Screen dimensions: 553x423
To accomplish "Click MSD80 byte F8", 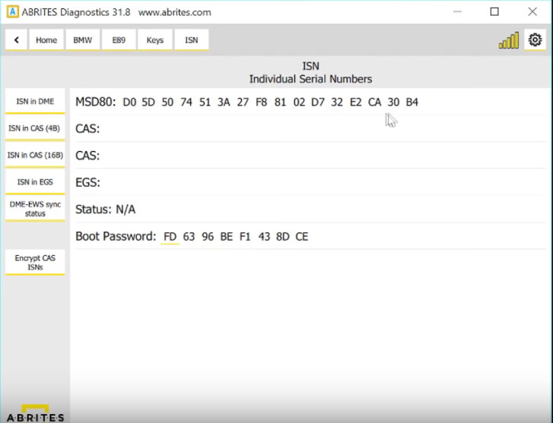I will [262, 102].
